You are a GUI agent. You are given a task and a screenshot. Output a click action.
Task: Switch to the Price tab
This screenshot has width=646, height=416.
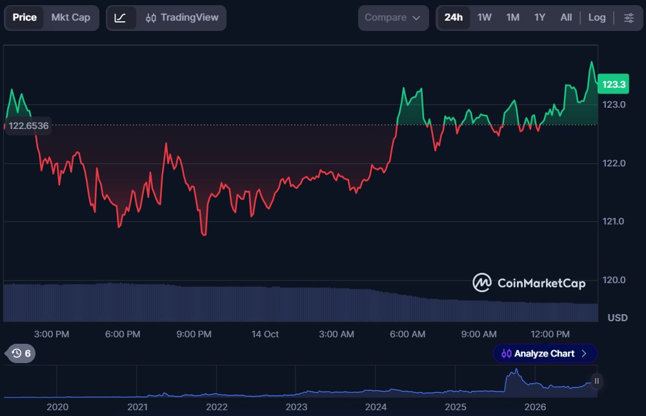tap(25, 17)
